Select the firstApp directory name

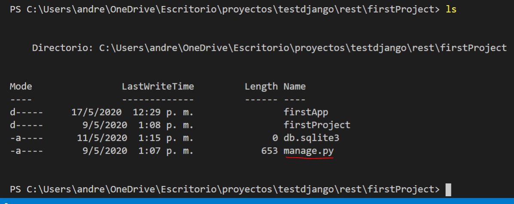[306, 112]
